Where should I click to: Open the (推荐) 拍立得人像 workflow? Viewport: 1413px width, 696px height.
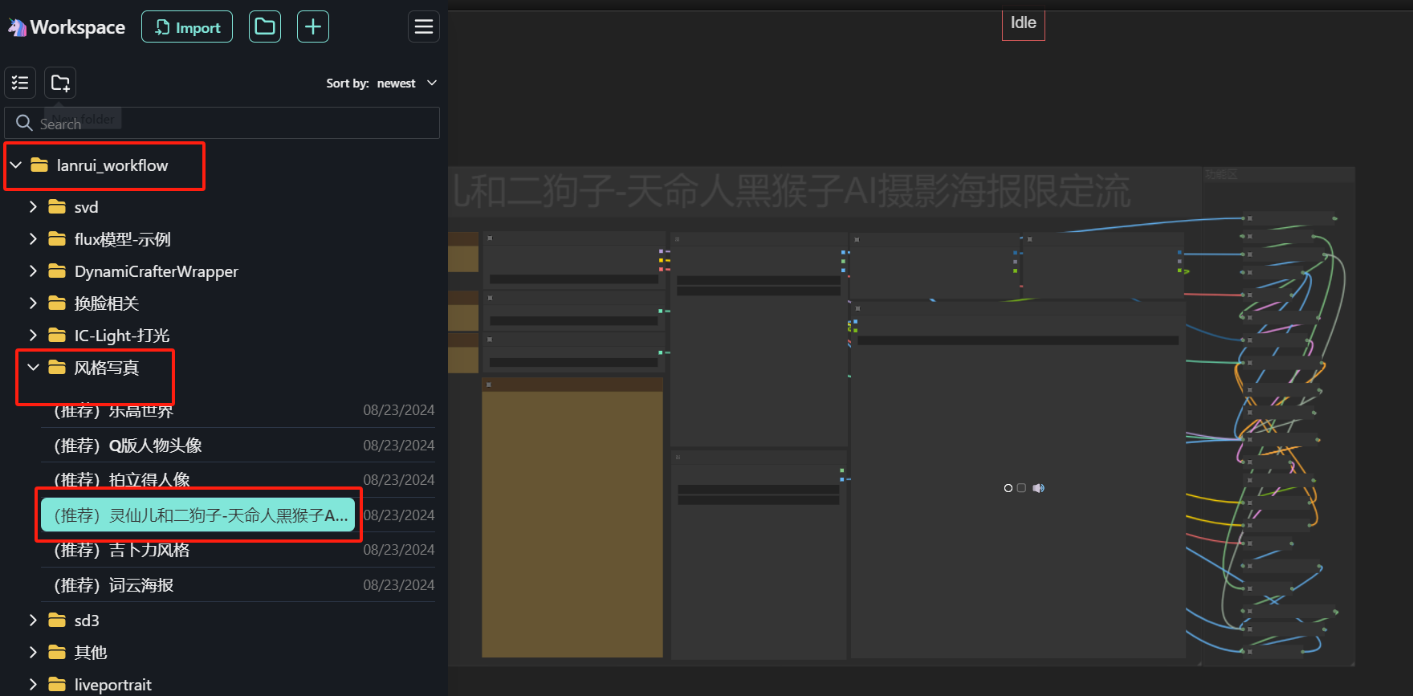(x=238, y=480)
